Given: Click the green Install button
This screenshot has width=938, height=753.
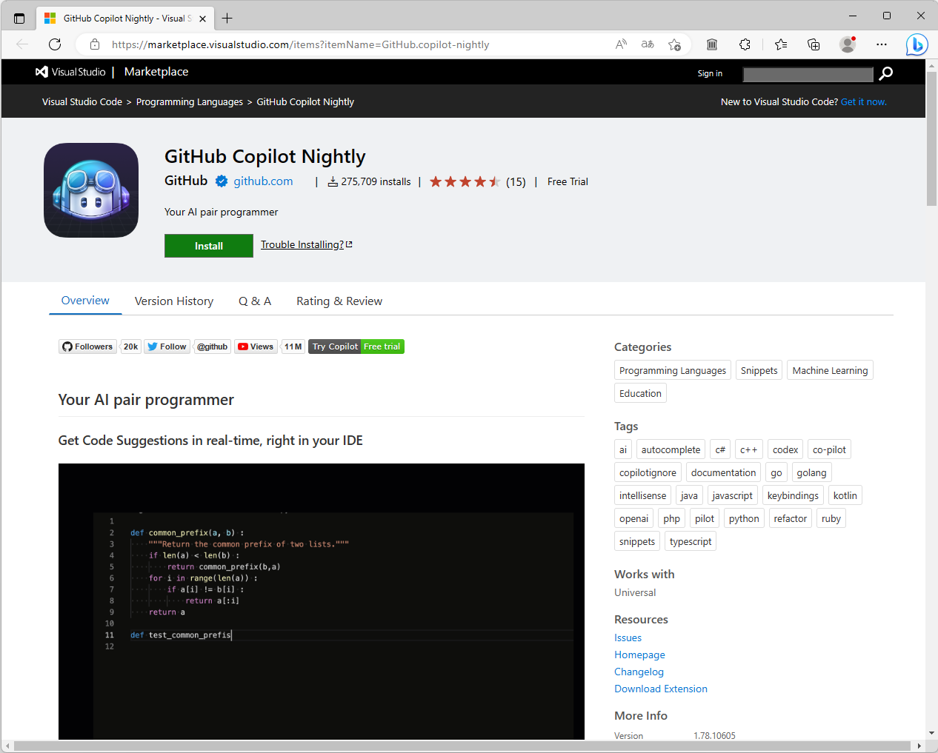Looking at the screenshot, I should [x=208, y=245].
